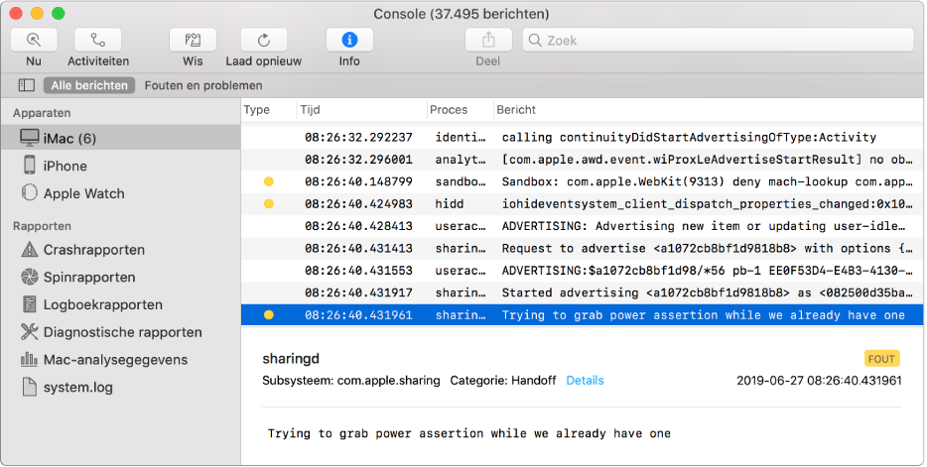Click Categorie: Handoff text
This screenshot has width=927, height=467.
(x=503, y=381)
